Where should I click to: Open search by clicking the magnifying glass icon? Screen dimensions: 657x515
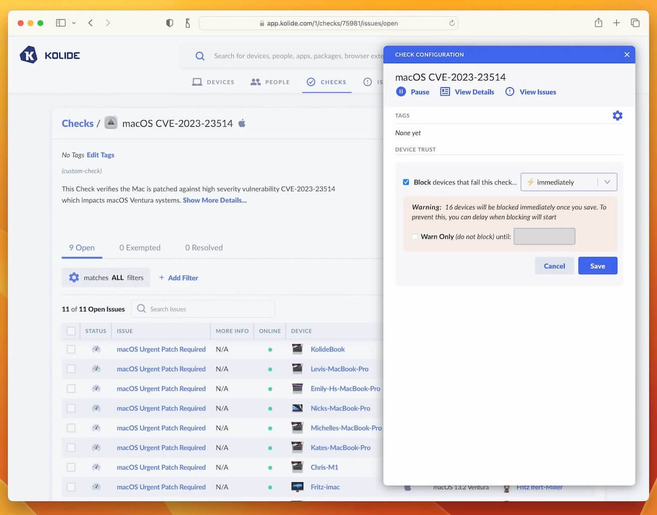200,56
